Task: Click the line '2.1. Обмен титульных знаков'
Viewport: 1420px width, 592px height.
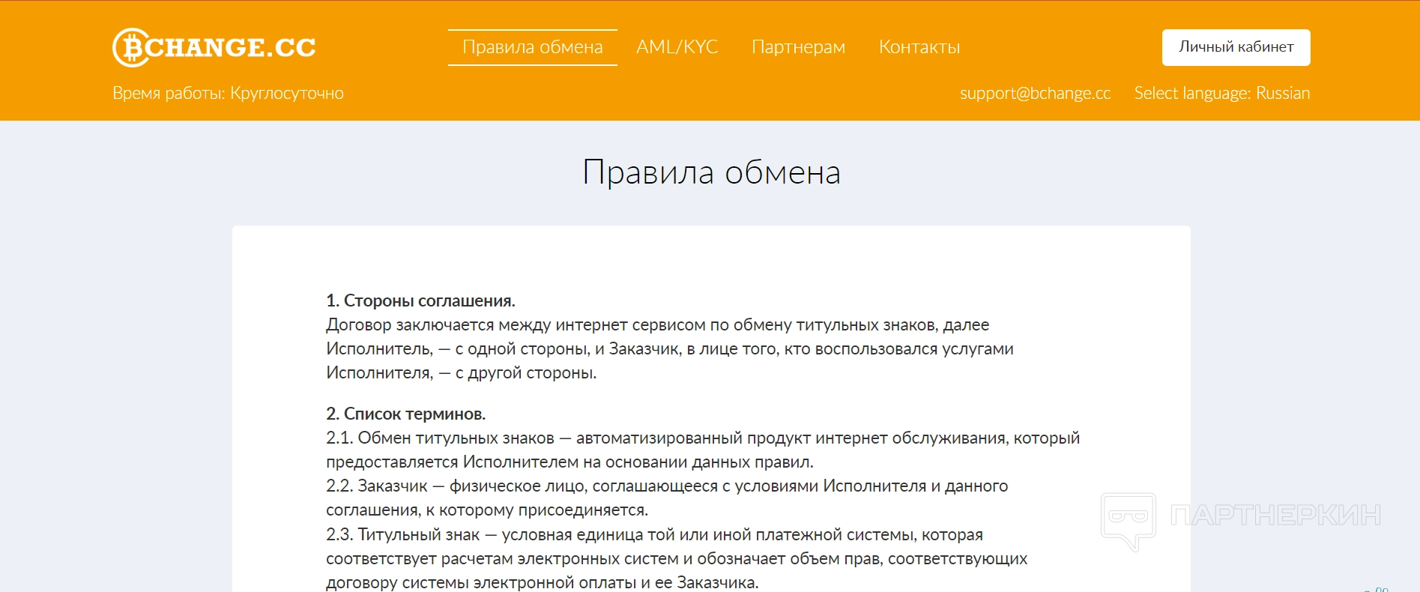Action: click(703, 438)
